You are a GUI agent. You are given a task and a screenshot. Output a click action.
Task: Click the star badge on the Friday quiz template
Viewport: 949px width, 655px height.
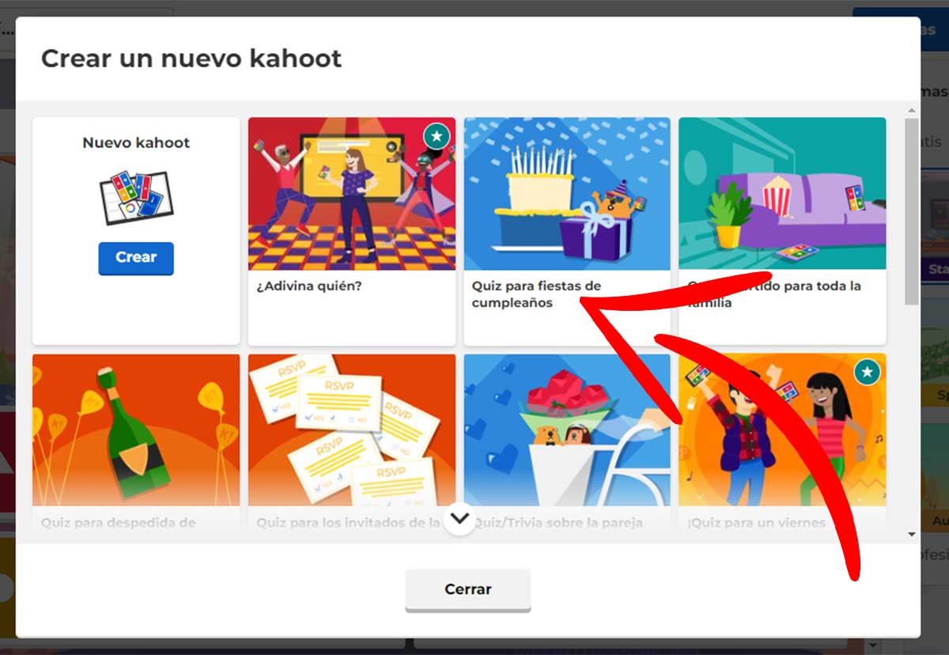click(867, 372)
